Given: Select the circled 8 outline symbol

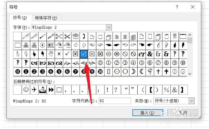Looking at the screenshot, I should pyautogui.click(x=166, y=63).
